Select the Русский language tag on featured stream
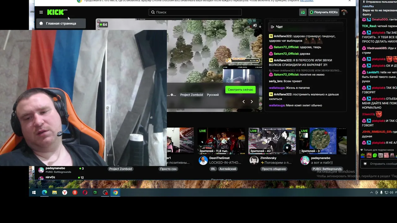 (x=213, y=95)
